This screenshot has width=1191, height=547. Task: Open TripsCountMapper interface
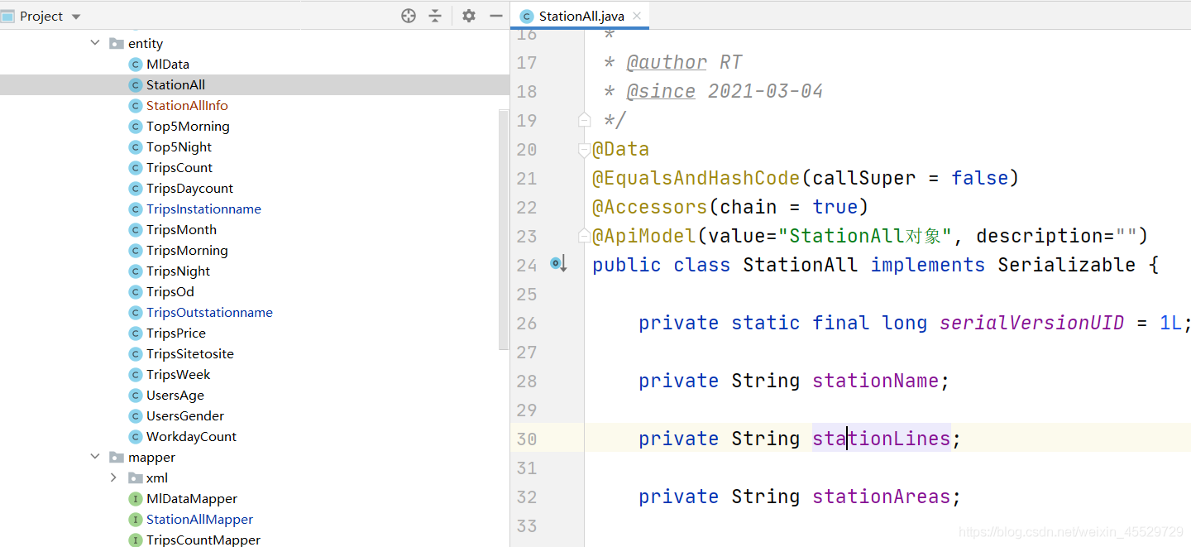click(203, 540)
